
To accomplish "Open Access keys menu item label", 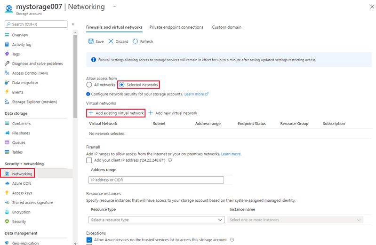I will click(22, 193).
